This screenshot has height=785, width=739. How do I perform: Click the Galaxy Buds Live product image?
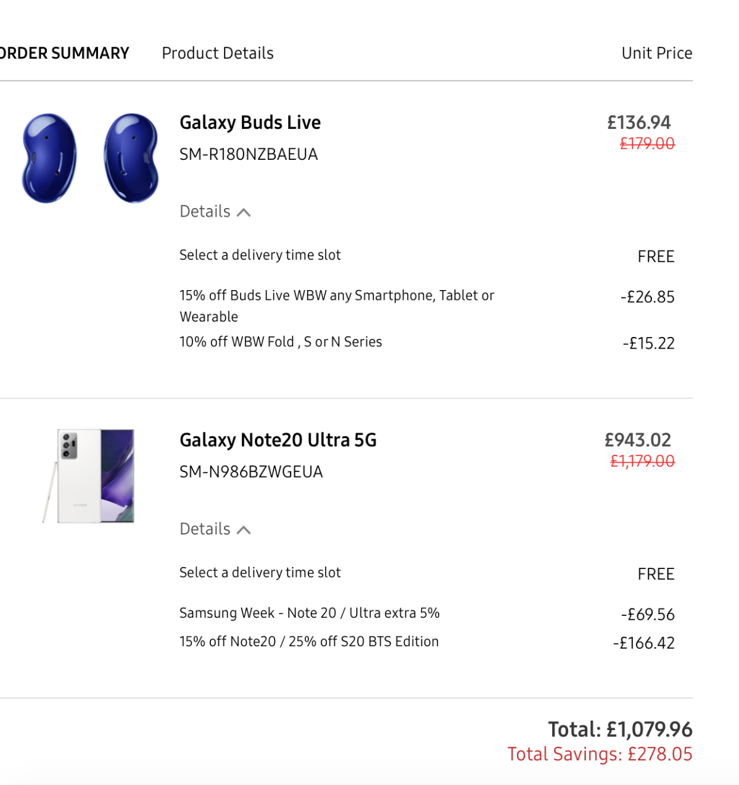90,157
